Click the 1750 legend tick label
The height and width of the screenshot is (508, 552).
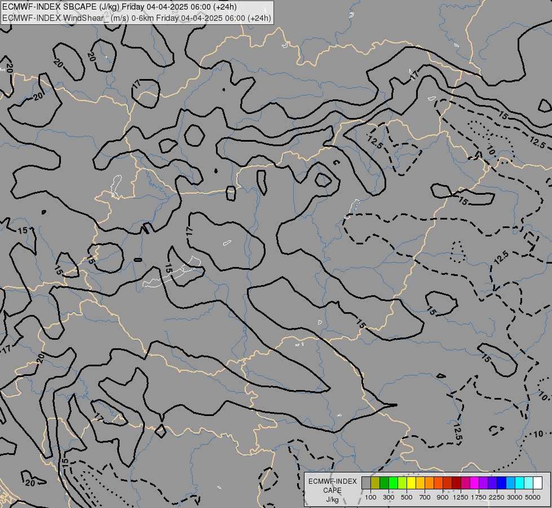coord(479,497)
